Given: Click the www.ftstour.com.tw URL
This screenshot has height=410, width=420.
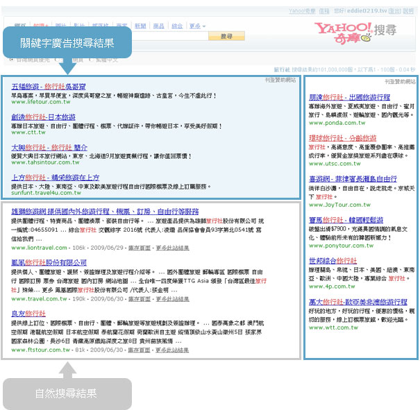Looking at the screenshot, I should pyautogui.click(x=40, y=350).
